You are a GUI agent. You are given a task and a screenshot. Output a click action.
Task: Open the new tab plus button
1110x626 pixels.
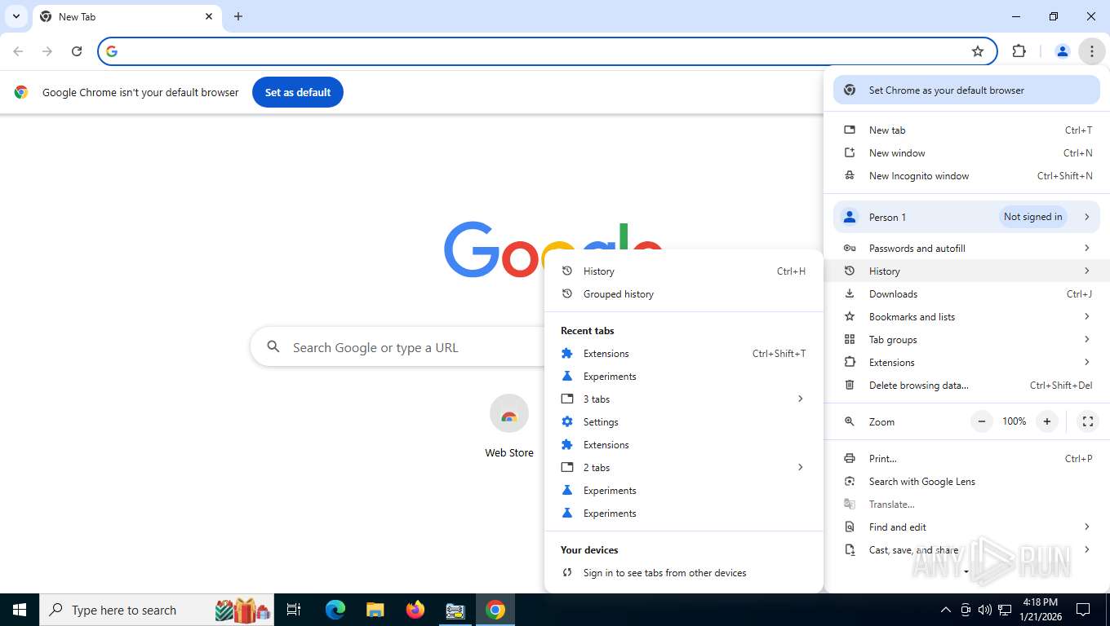click(238, 16)
